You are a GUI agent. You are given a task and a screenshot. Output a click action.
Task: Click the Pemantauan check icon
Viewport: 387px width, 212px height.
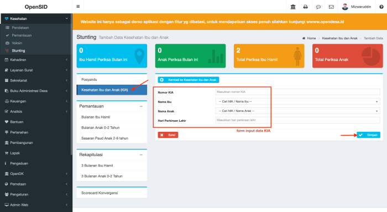coord(7,35)
